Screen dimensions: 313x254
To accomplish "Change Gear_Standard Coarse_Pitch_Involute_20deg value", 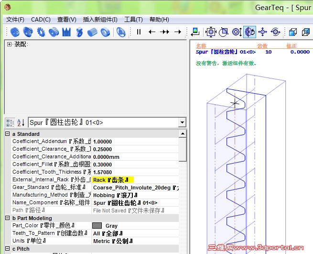I will 135,188.
